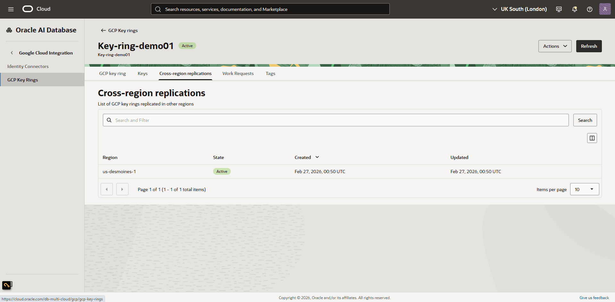Viewport: 615px width, 302px height.
Task: Open the user profile avatar
Action: pos(605,9)
